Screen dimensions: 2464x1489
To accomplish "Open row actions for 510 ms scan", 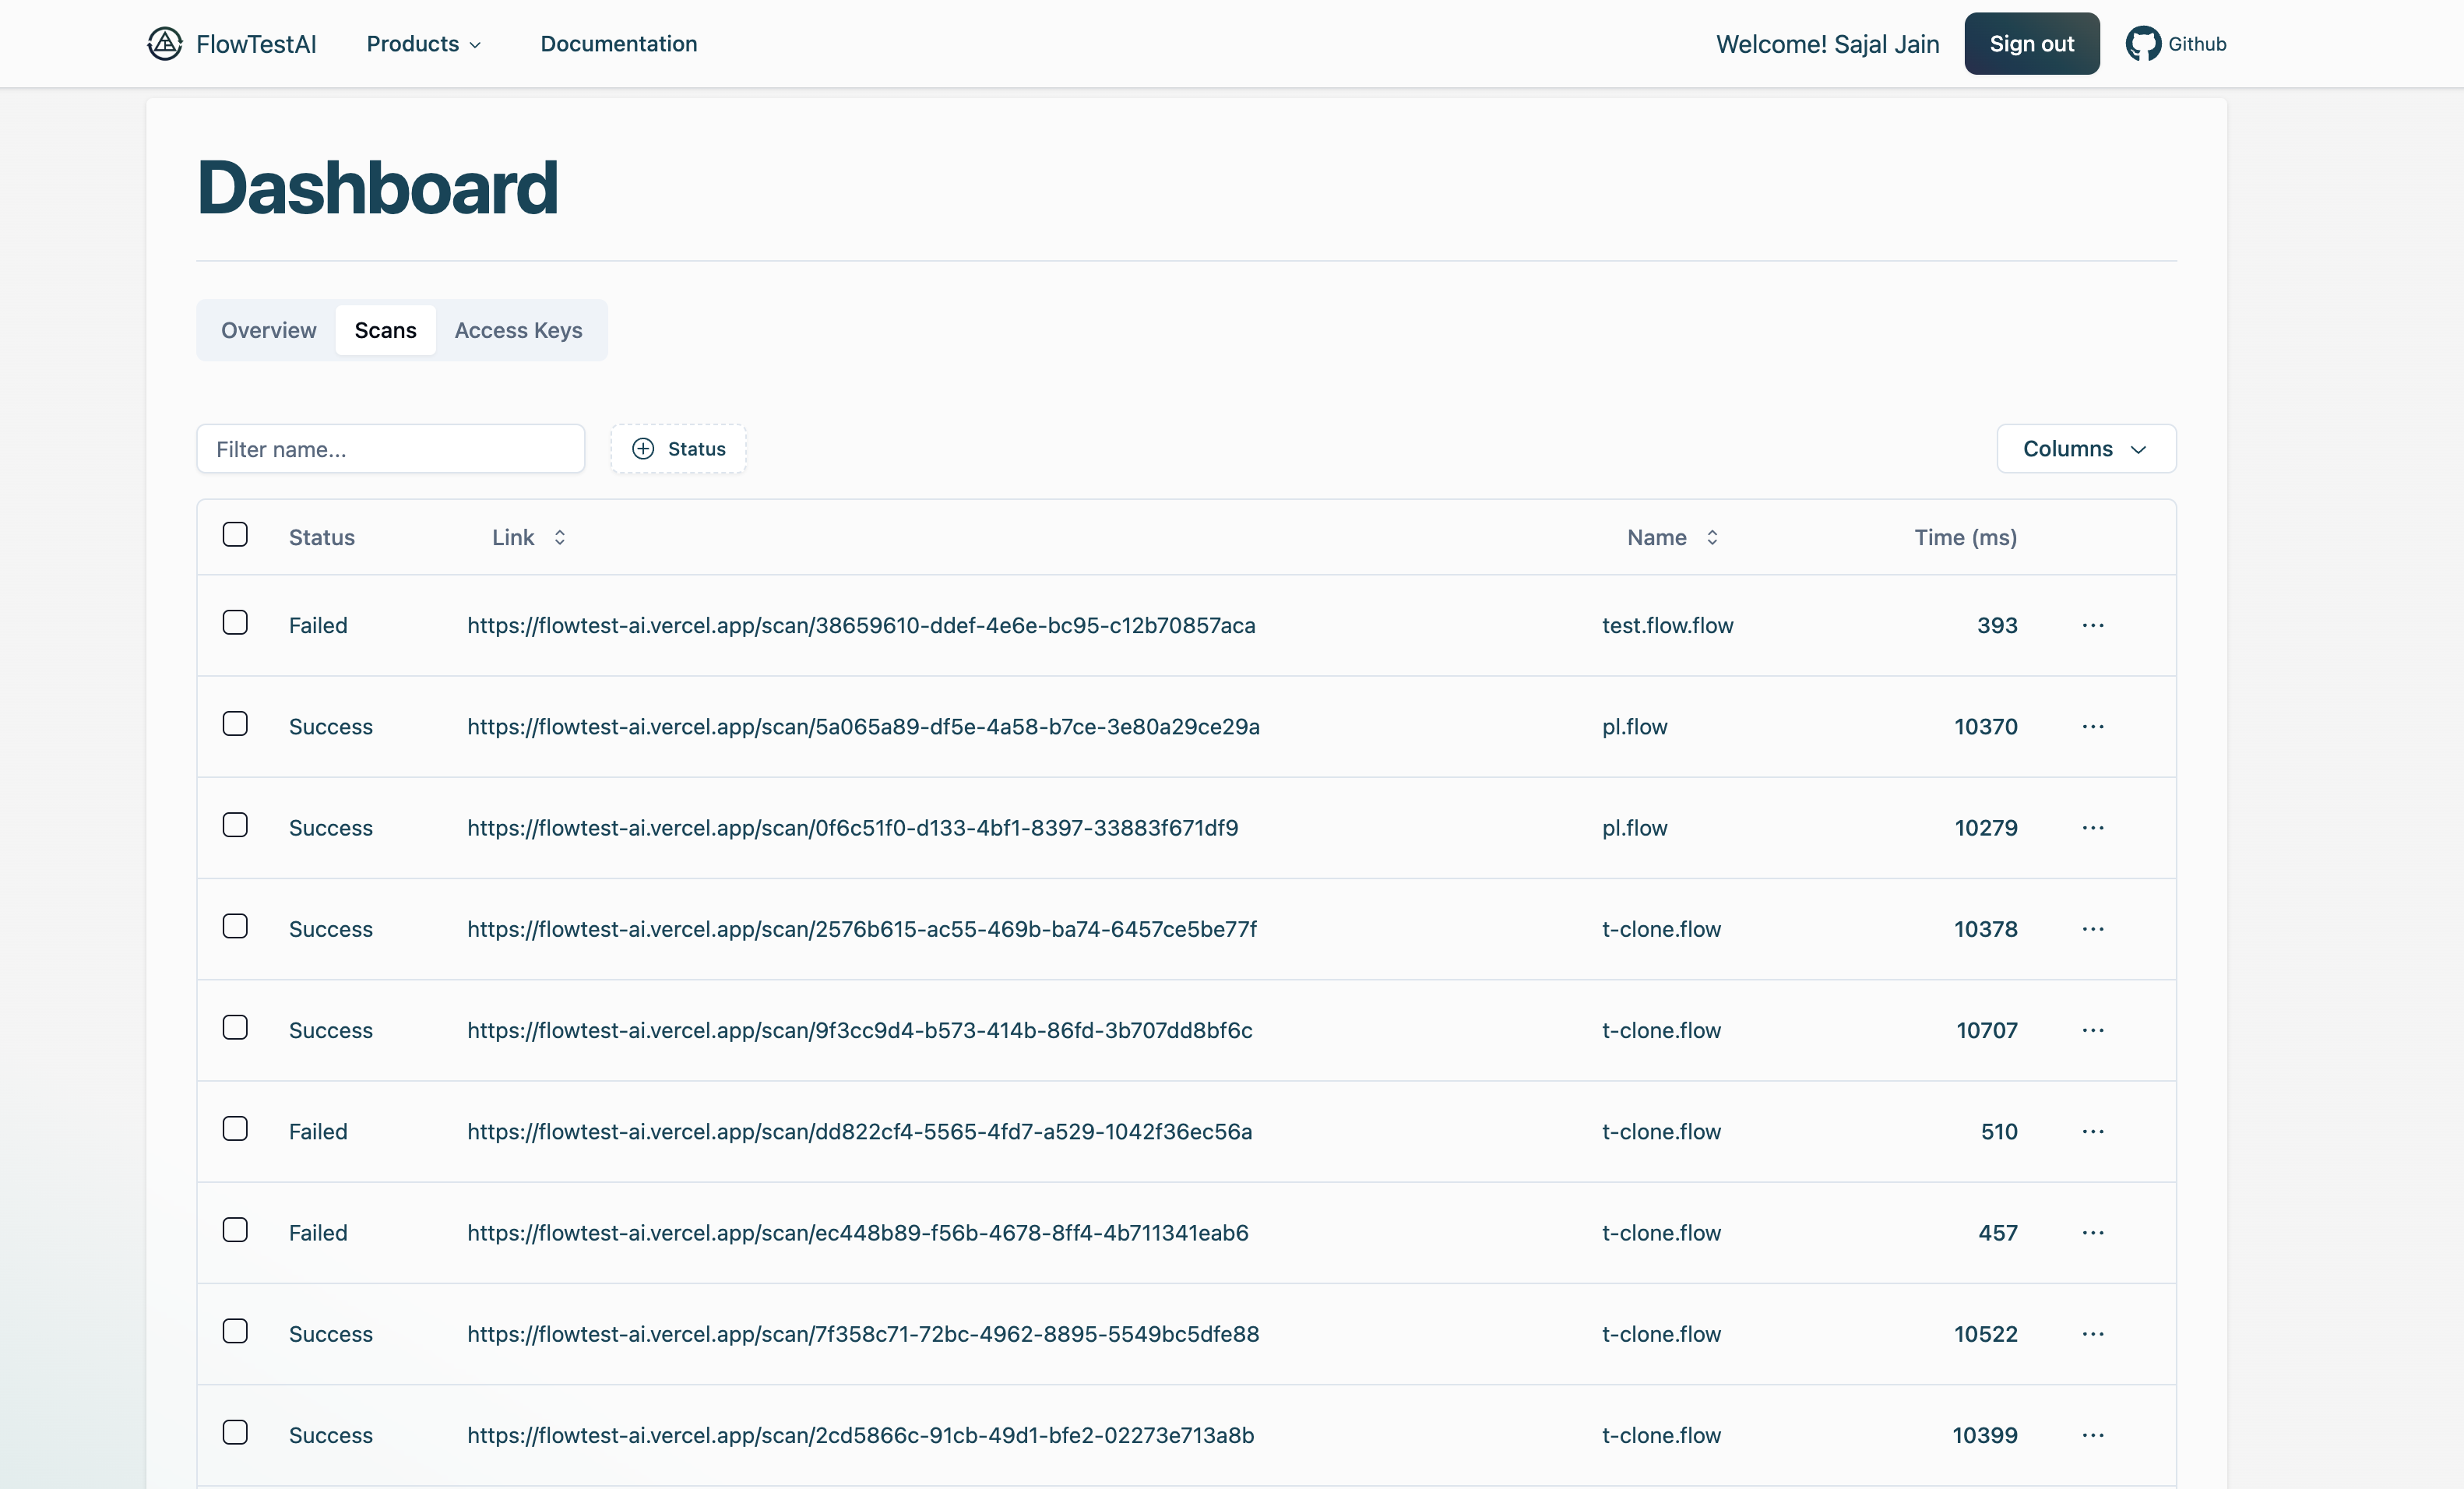I will click(2093, 1132).
